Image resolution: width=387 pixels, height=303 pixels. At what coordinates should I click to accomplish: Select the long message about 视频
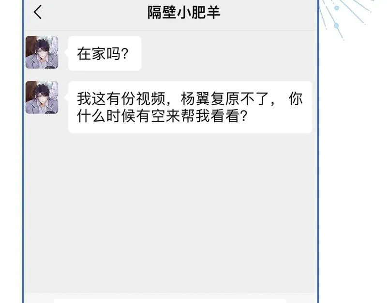coord(190,107)
